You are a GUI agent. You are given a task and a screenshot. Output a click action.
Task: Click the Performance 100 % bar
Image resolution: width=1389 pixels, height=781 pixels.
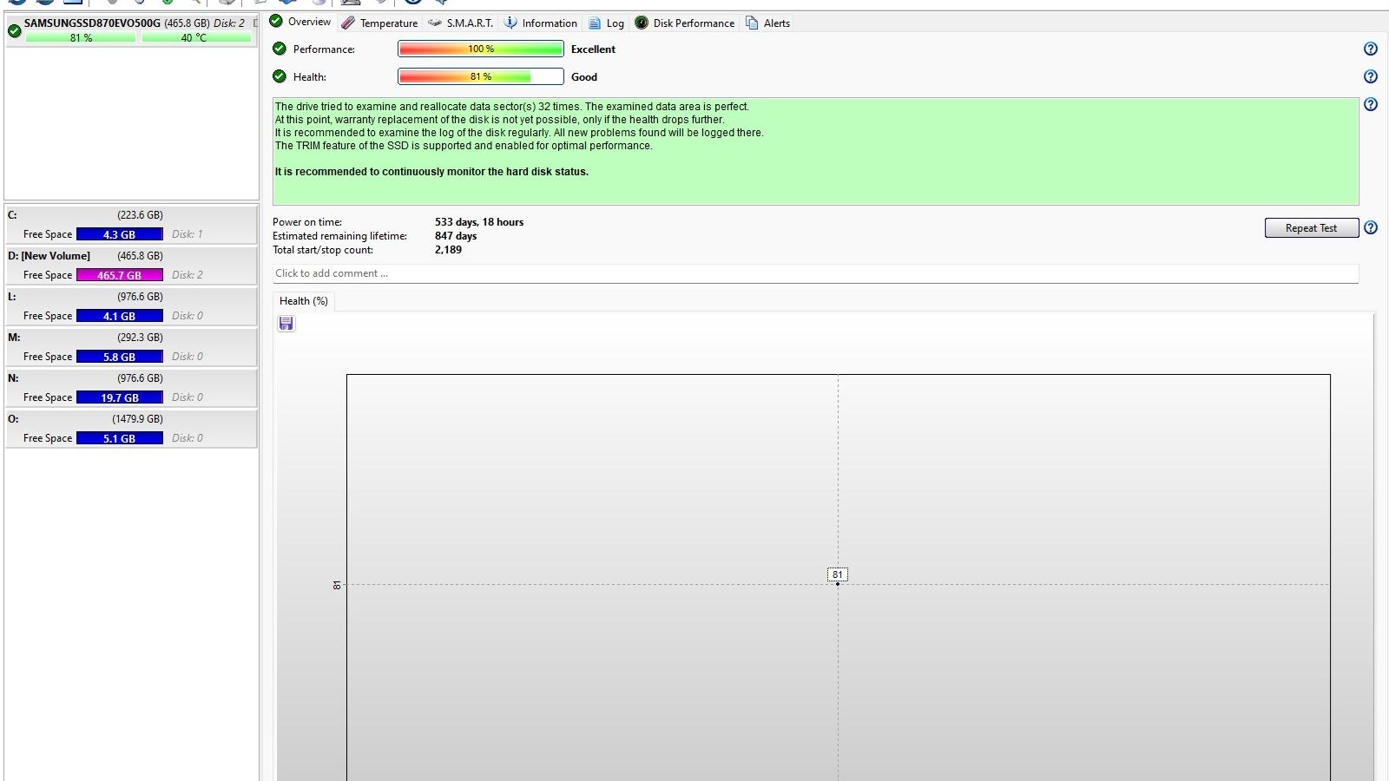(x=481, y=49)
